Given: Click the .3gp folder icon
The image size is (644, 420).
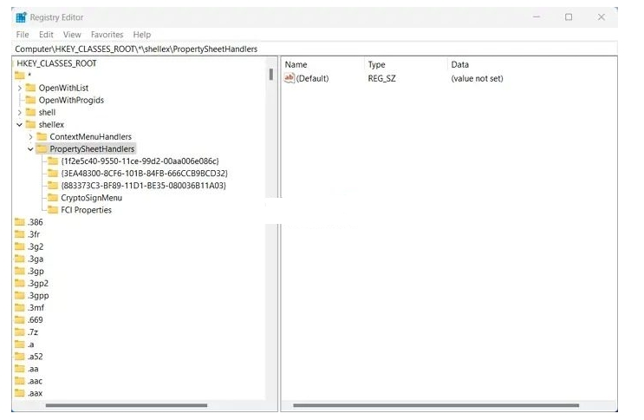Looking at the screenshot, I should point(20,271).
